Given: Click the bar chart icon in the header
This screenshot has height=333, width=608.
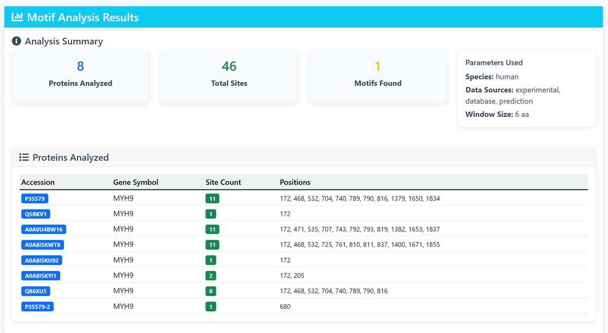Looking at the screenshot, I should 17,17.
